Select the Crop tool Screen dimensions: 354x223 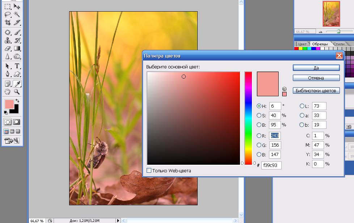[7, 22]
